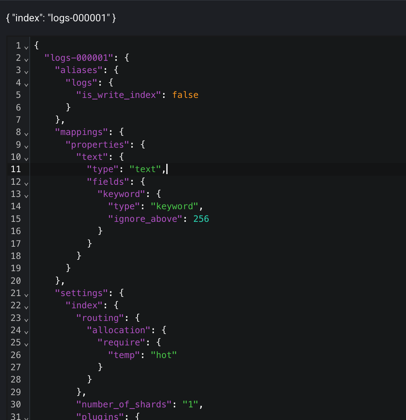The image size is (406, 420).
Task: Click the "ignore_above" key
Action: point(145,219)
